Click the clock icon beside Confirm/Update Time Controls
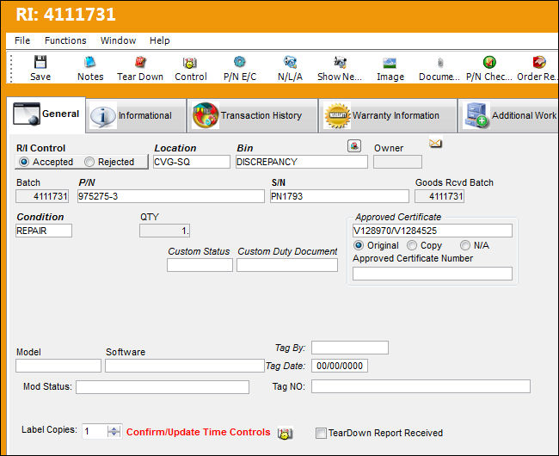The height and width of the screenshot is (456, 559). pos(285,433)
